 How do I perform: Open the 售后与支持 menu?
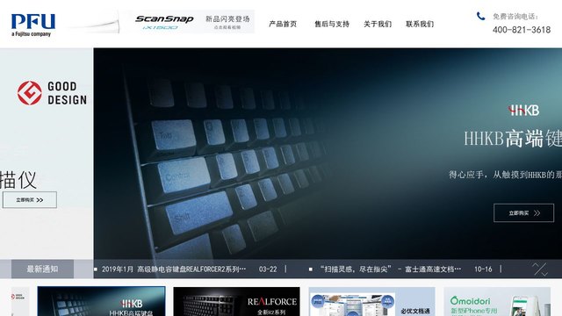[332, 24]
